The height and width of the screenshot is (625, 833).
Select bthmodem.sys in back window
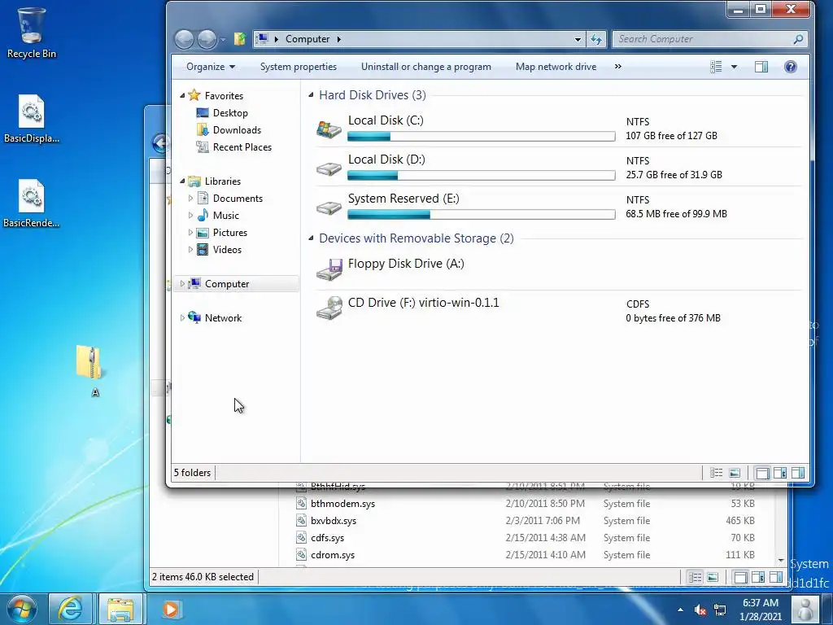[x=342, y=503]
